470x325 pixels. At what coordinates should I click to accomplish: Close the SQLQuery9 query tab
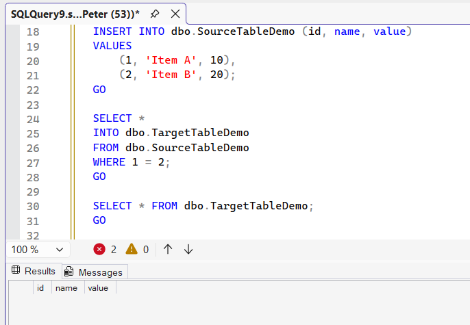tap(175, 14)
